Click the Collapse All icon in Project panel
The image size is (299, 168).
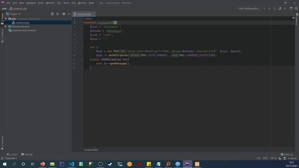coord(57,14)
